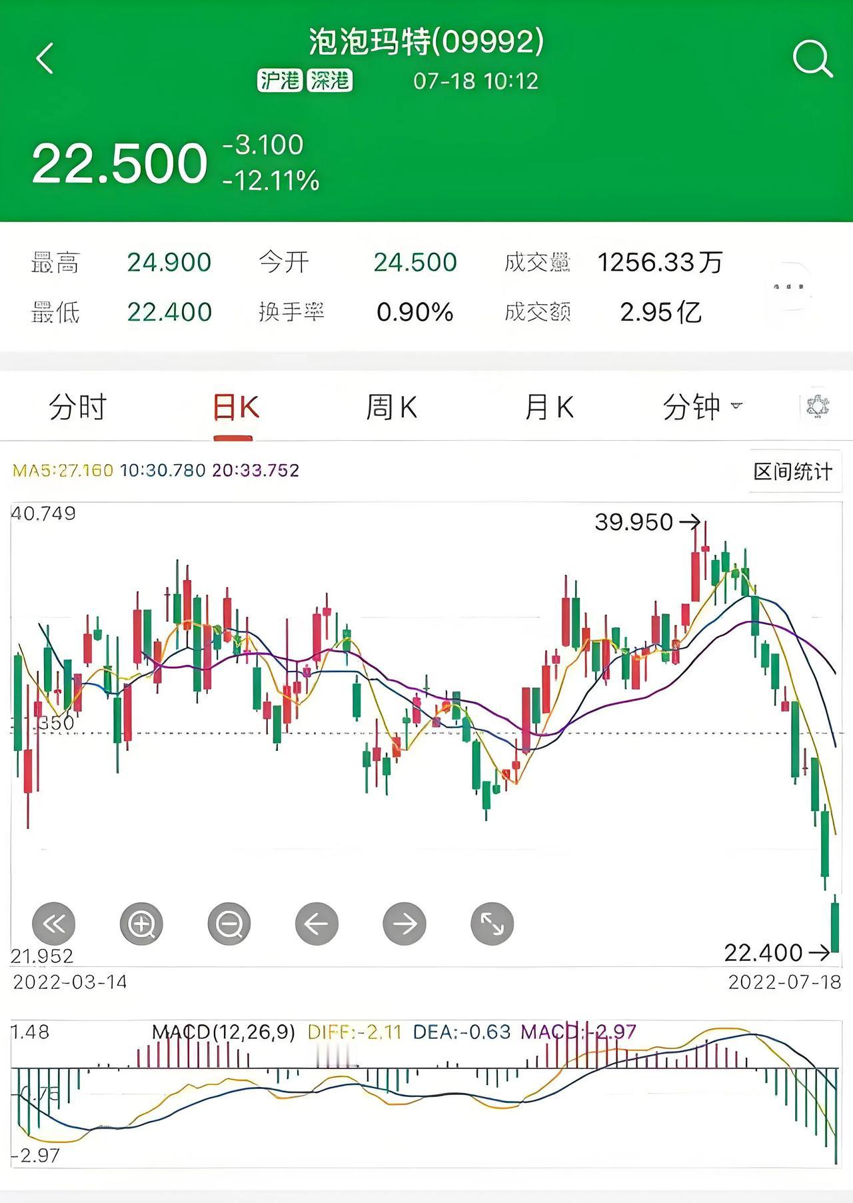The height and width of the screenshot is (1203, 853).
Task: Shift chart right with arrow button
Action: (x=405, y=924)
